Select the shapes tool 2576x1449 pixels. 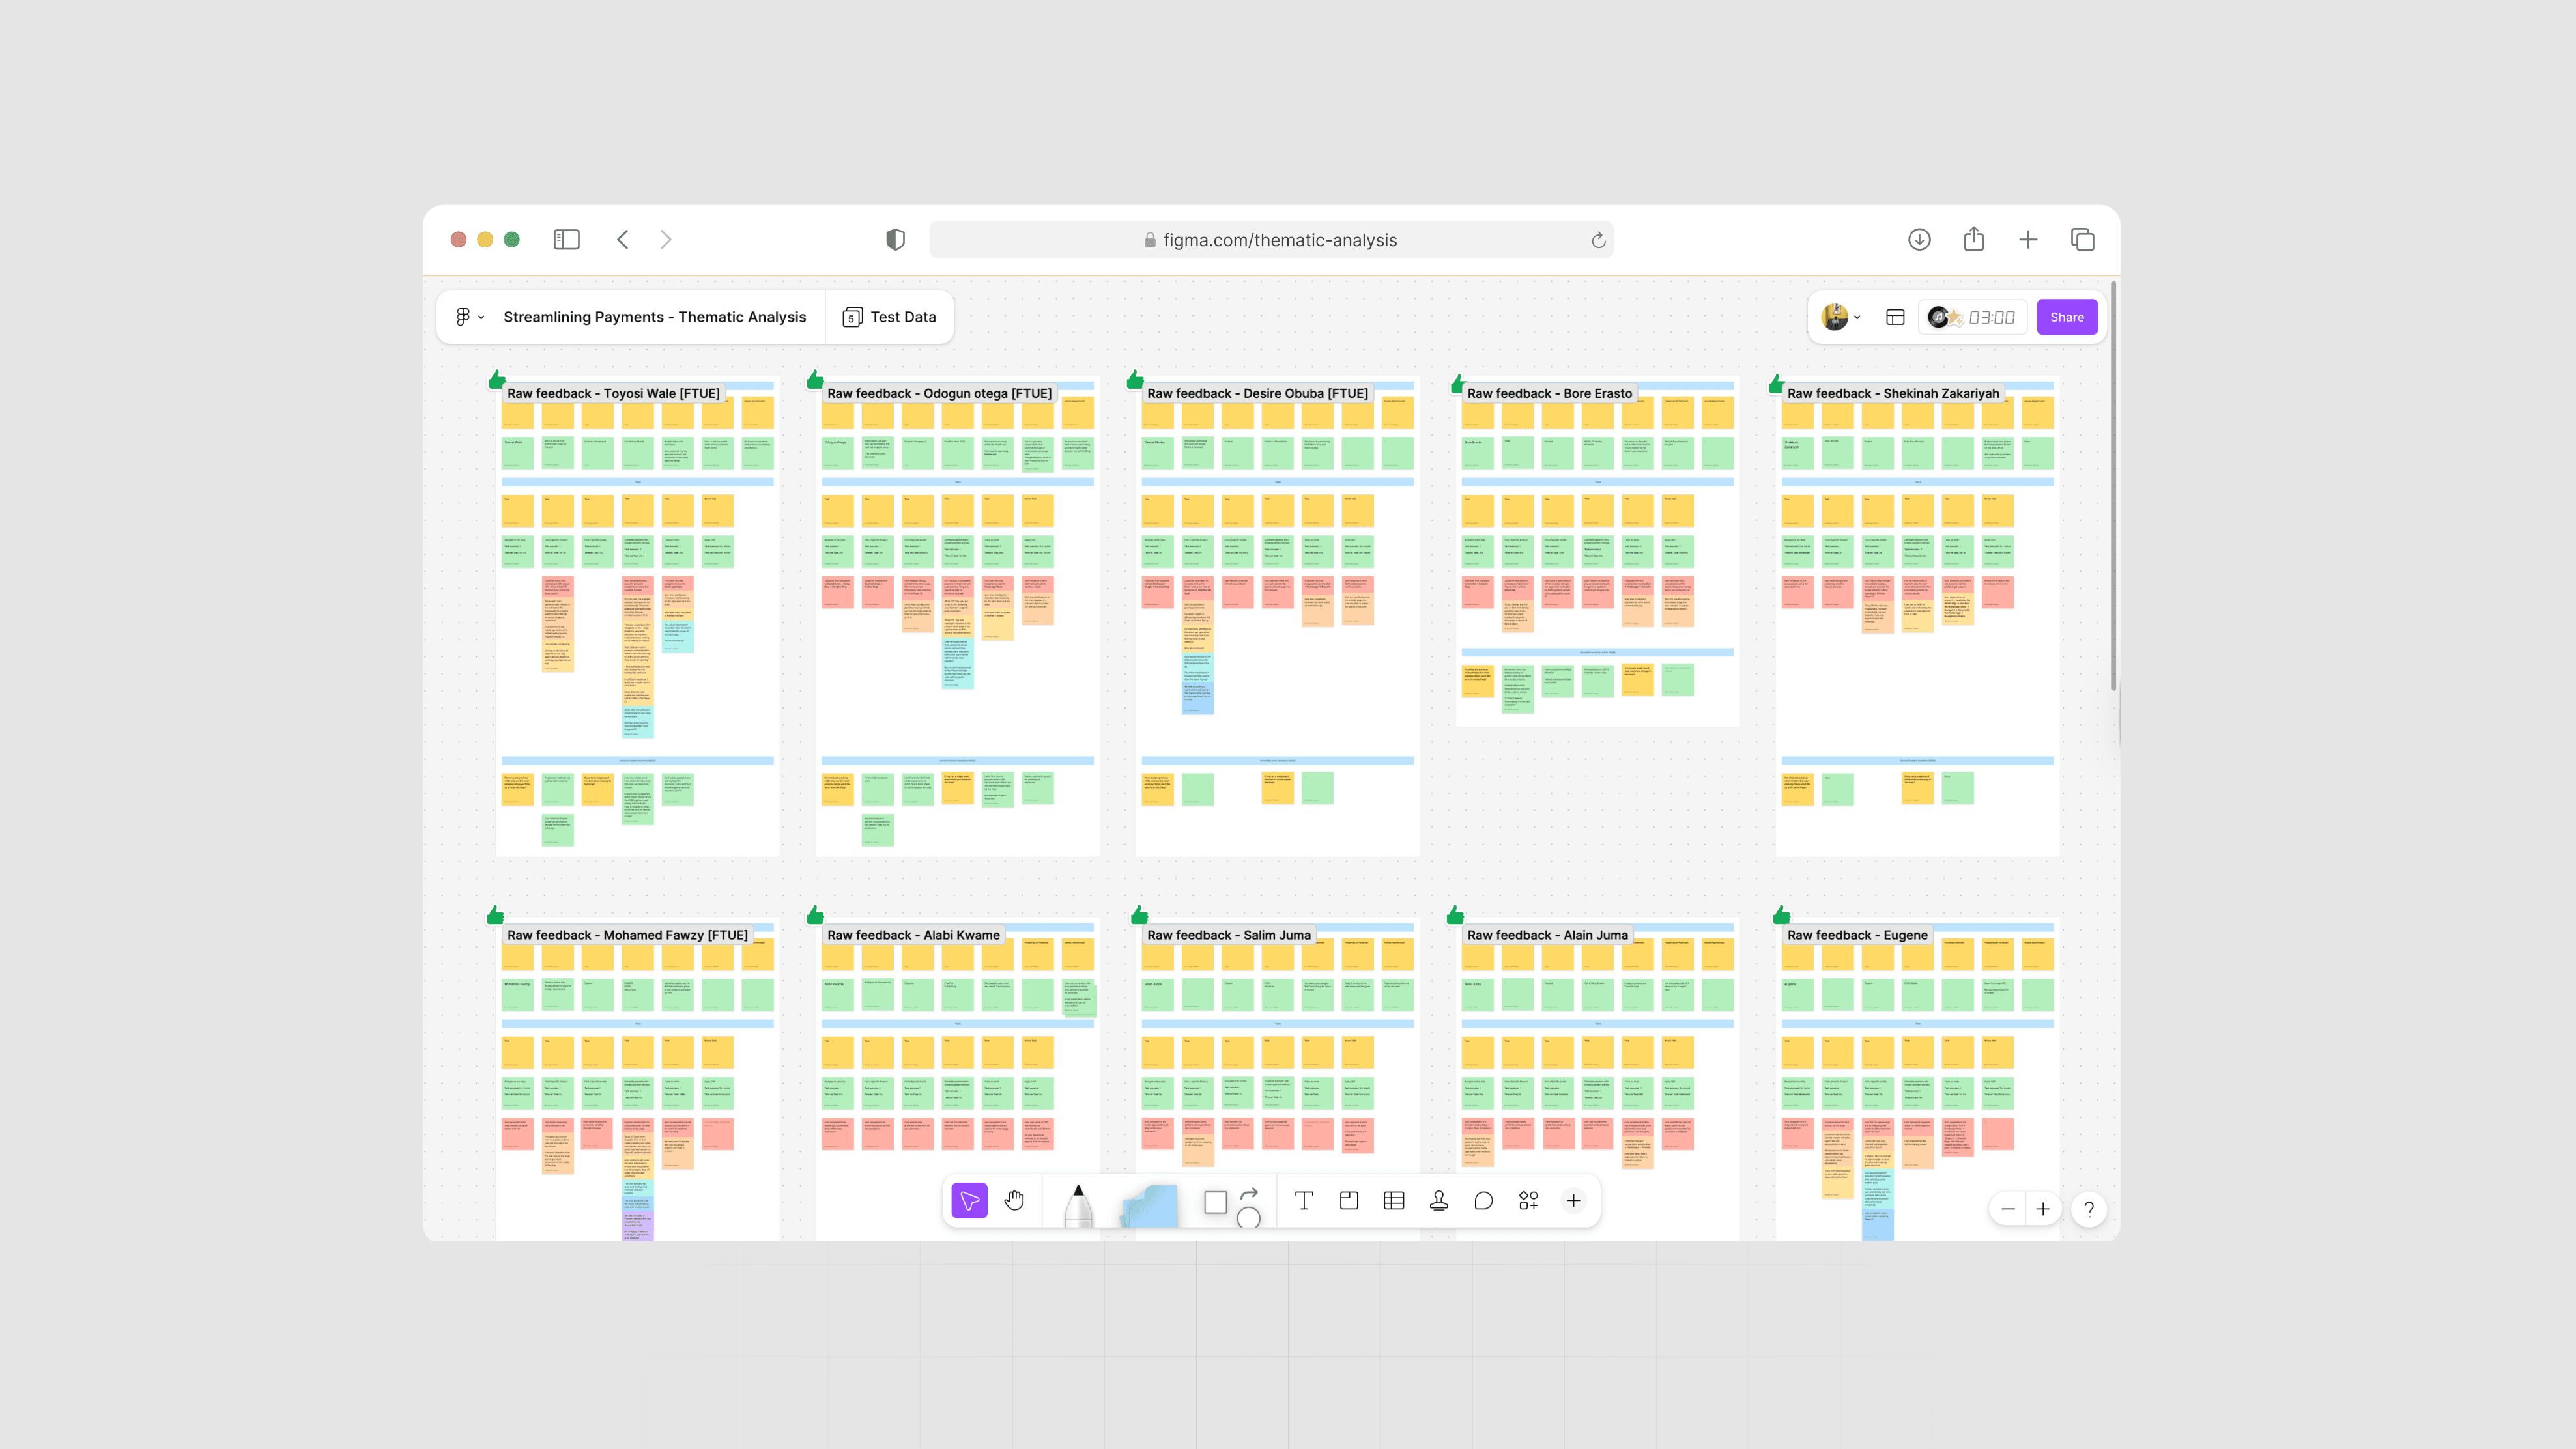click(1216, 1202)
